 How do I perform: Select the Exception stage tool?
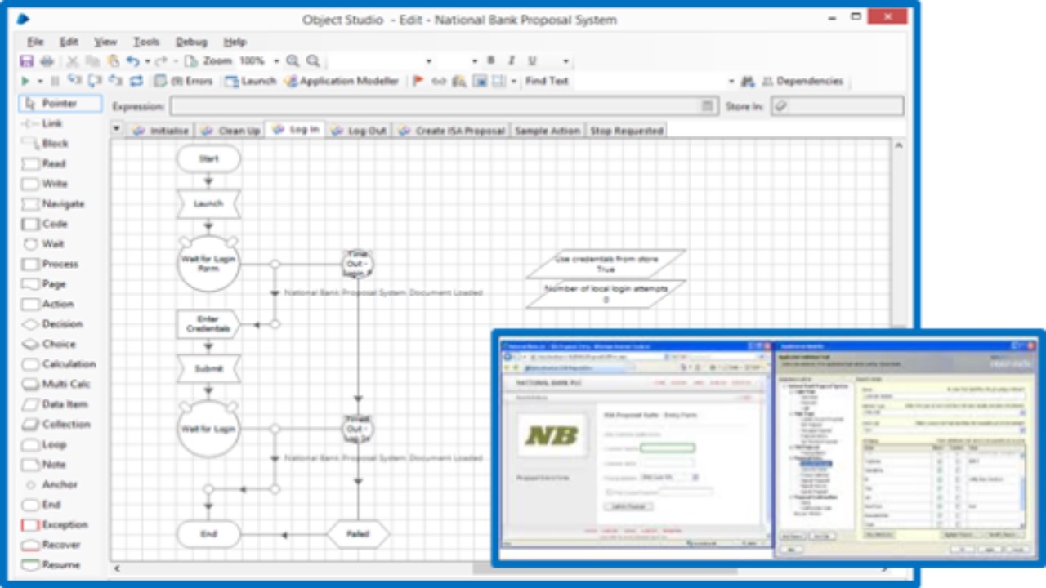click(54, 525)
